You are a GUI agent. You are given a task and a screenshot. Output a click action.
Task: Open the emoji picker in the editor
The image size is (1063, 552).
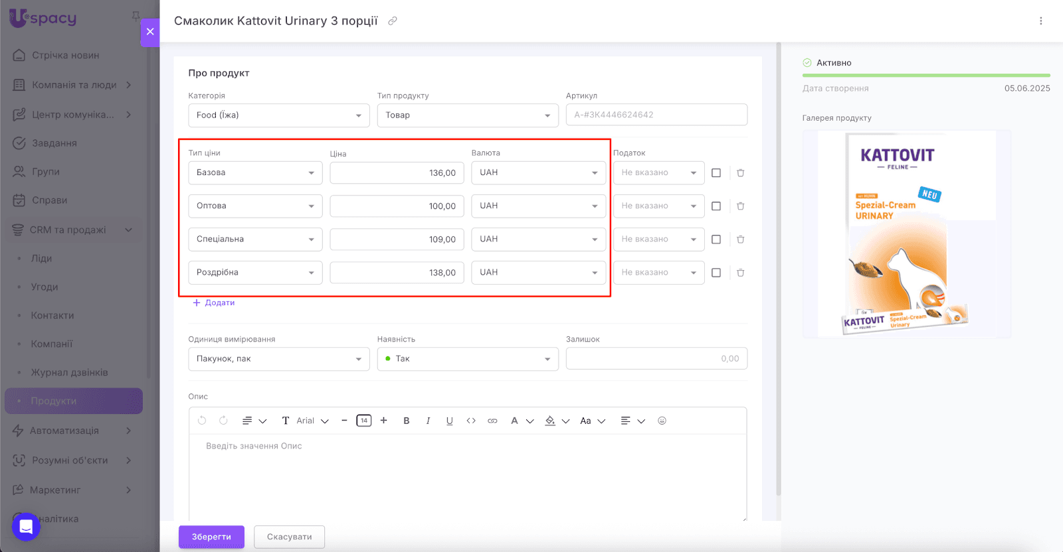[x=662, y=421]
